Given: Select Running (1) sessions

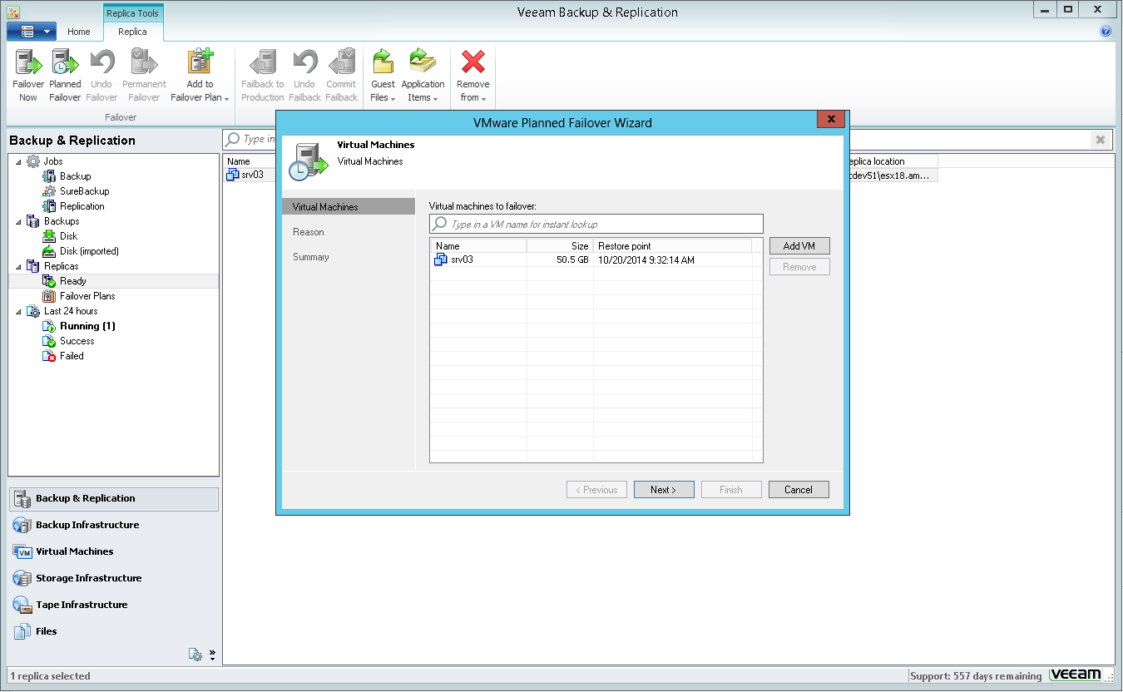Looking at the screenshot, I should 79,326.
